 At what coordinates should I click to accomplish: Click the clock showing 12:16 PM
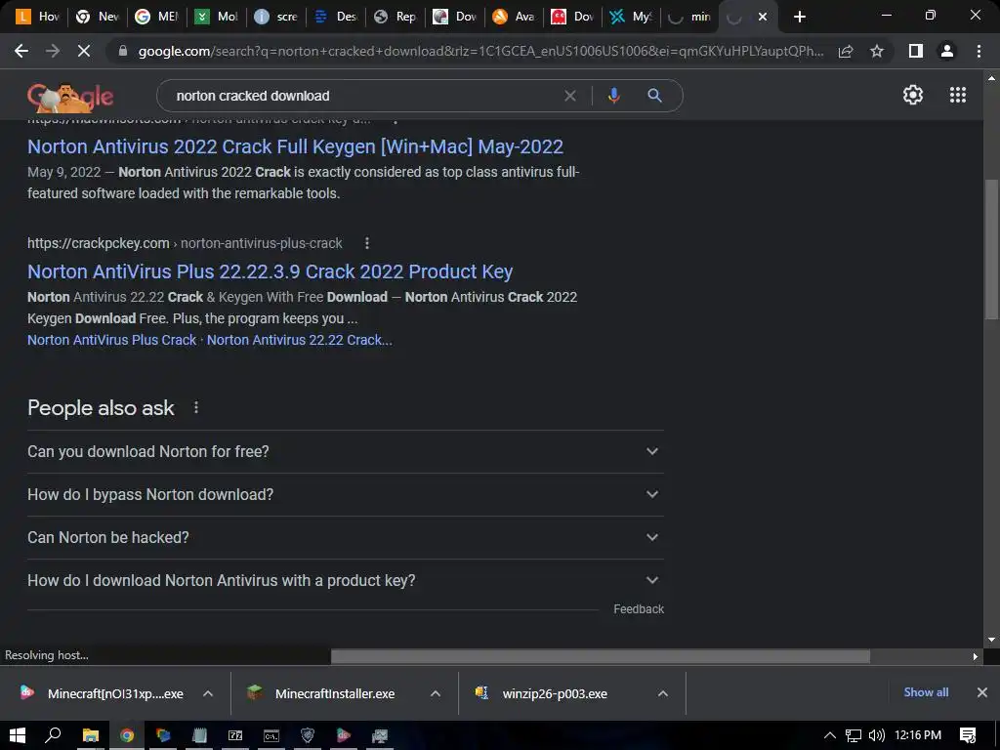coord(918,735)
